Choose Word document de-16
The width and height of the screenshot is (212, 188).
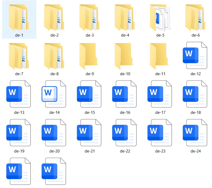pos(125,94)
